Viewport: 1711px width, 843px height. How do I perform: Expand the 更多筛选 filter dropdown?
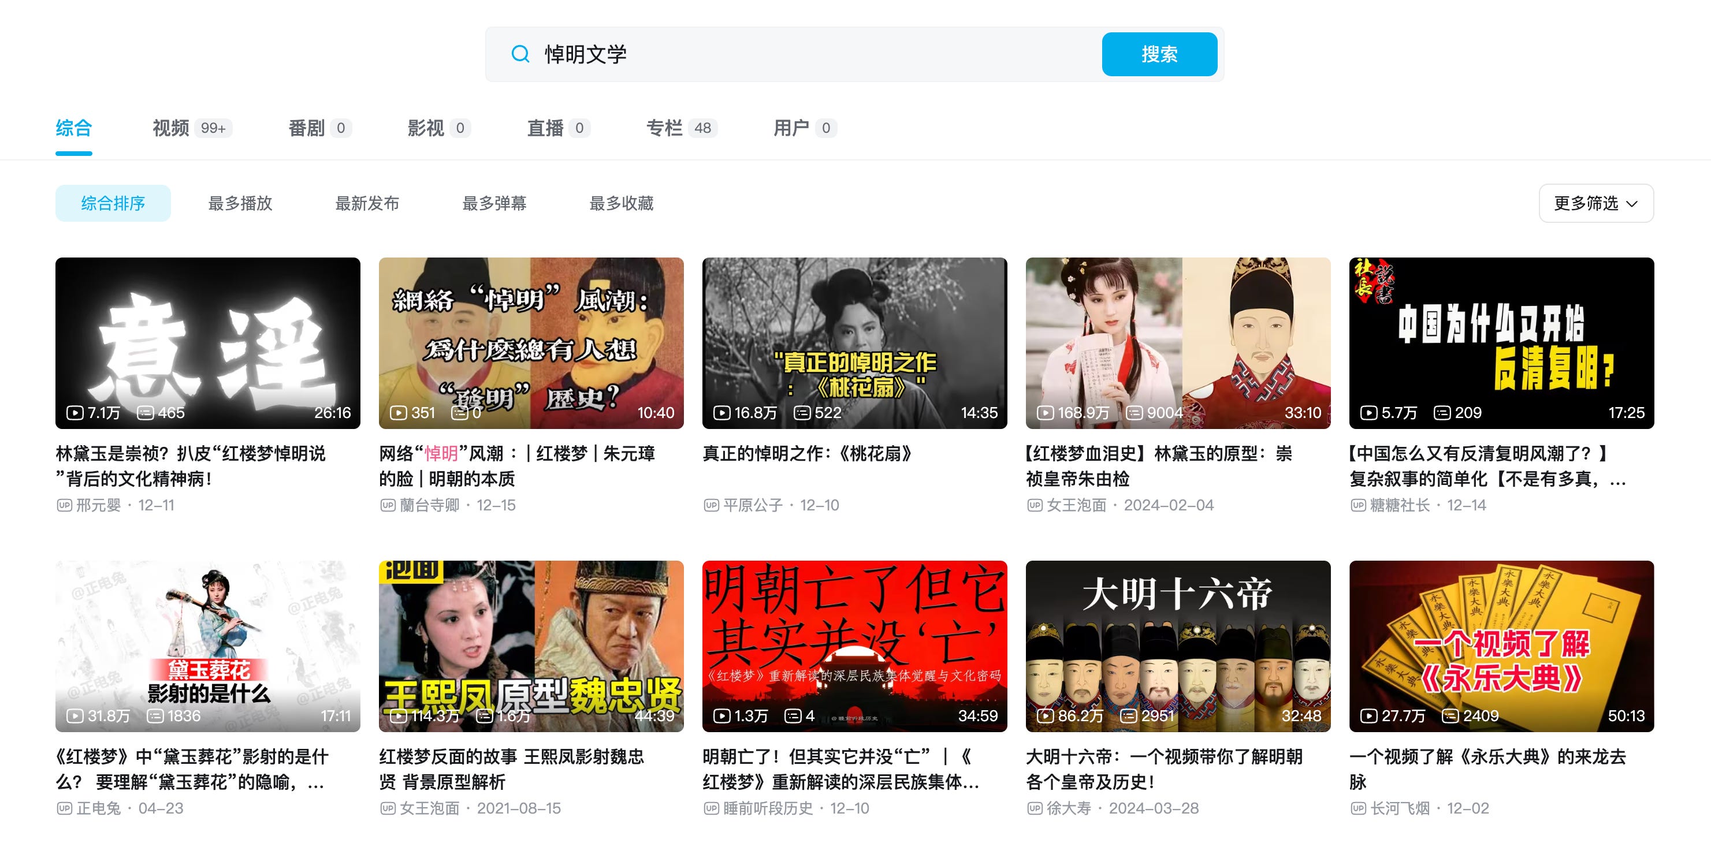point(1595,203)
